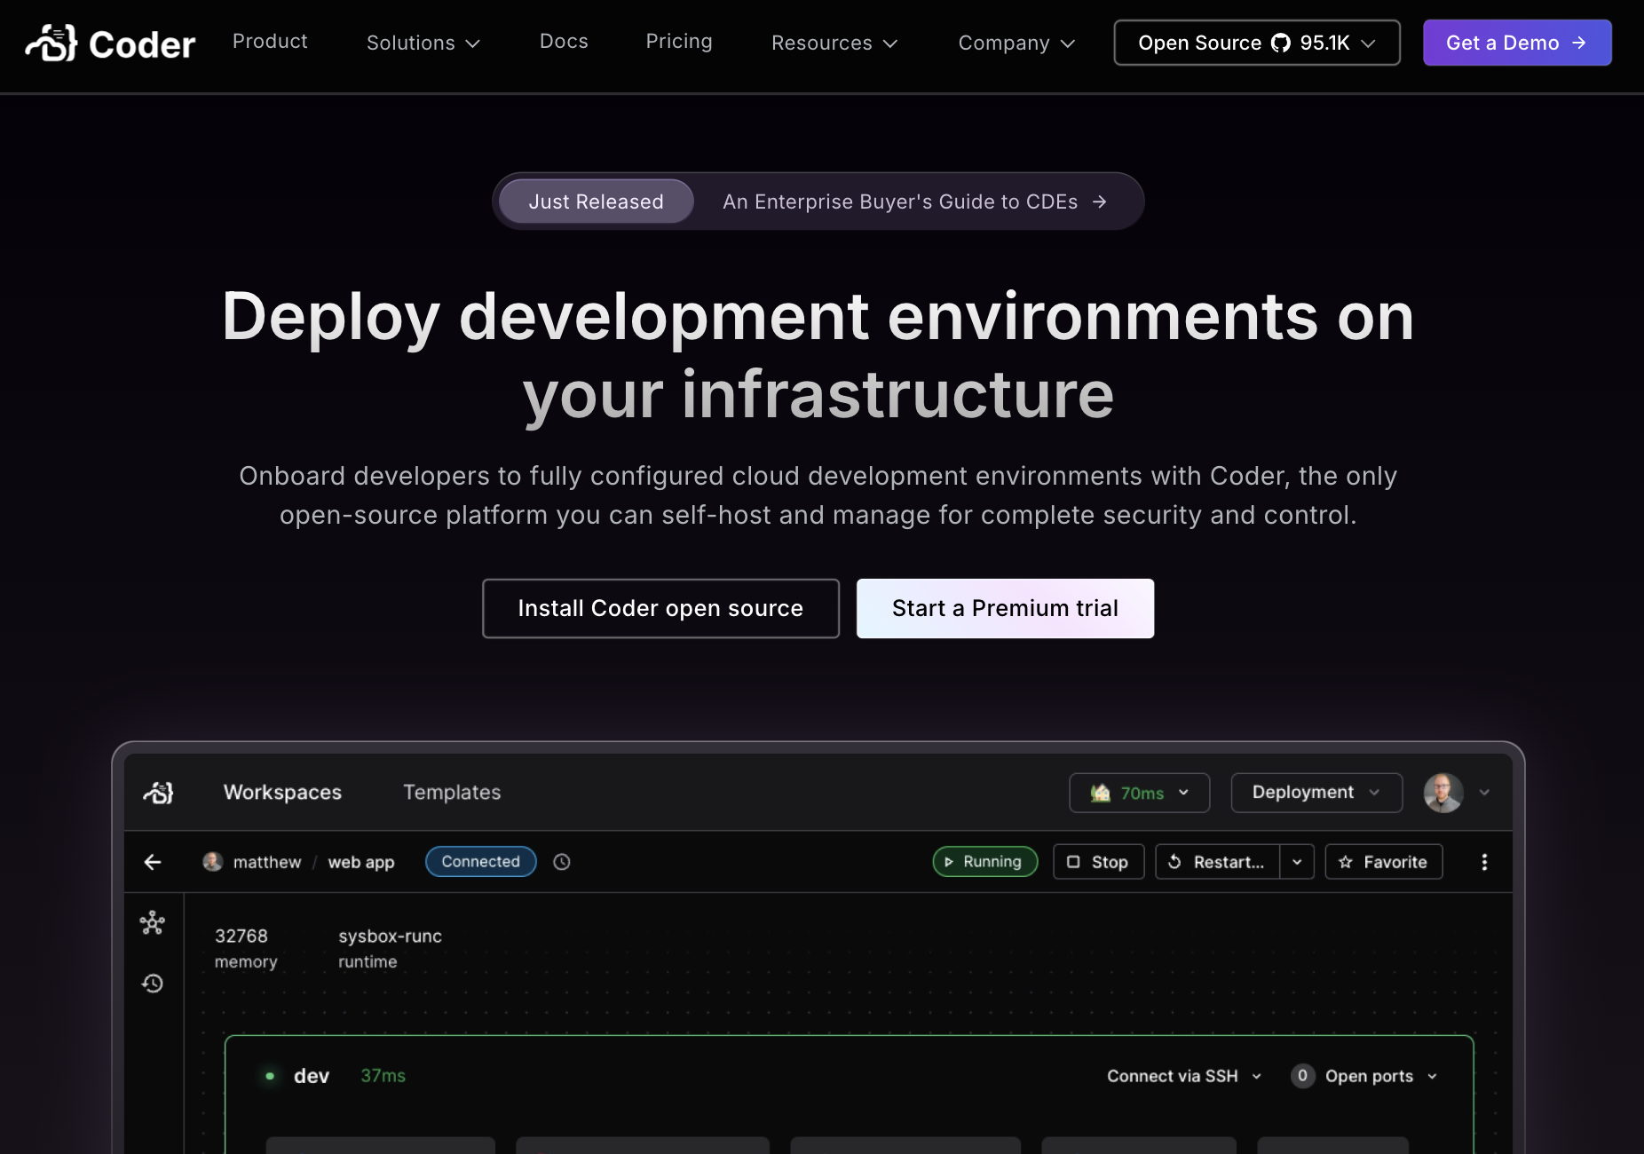
Task: Click the GitHub icon in Open Source button
Action: tap(1280, 43)
